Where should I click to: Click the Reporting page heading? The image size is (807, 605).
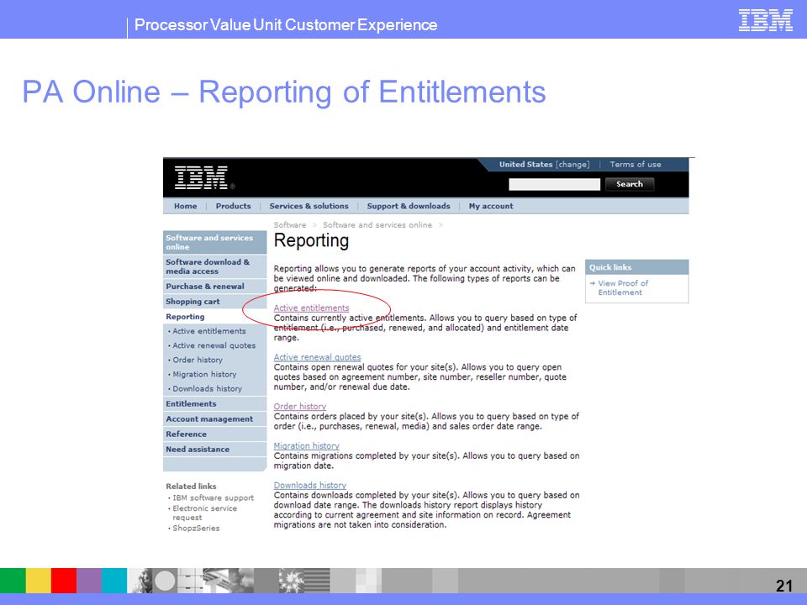(x=311, y=241)
